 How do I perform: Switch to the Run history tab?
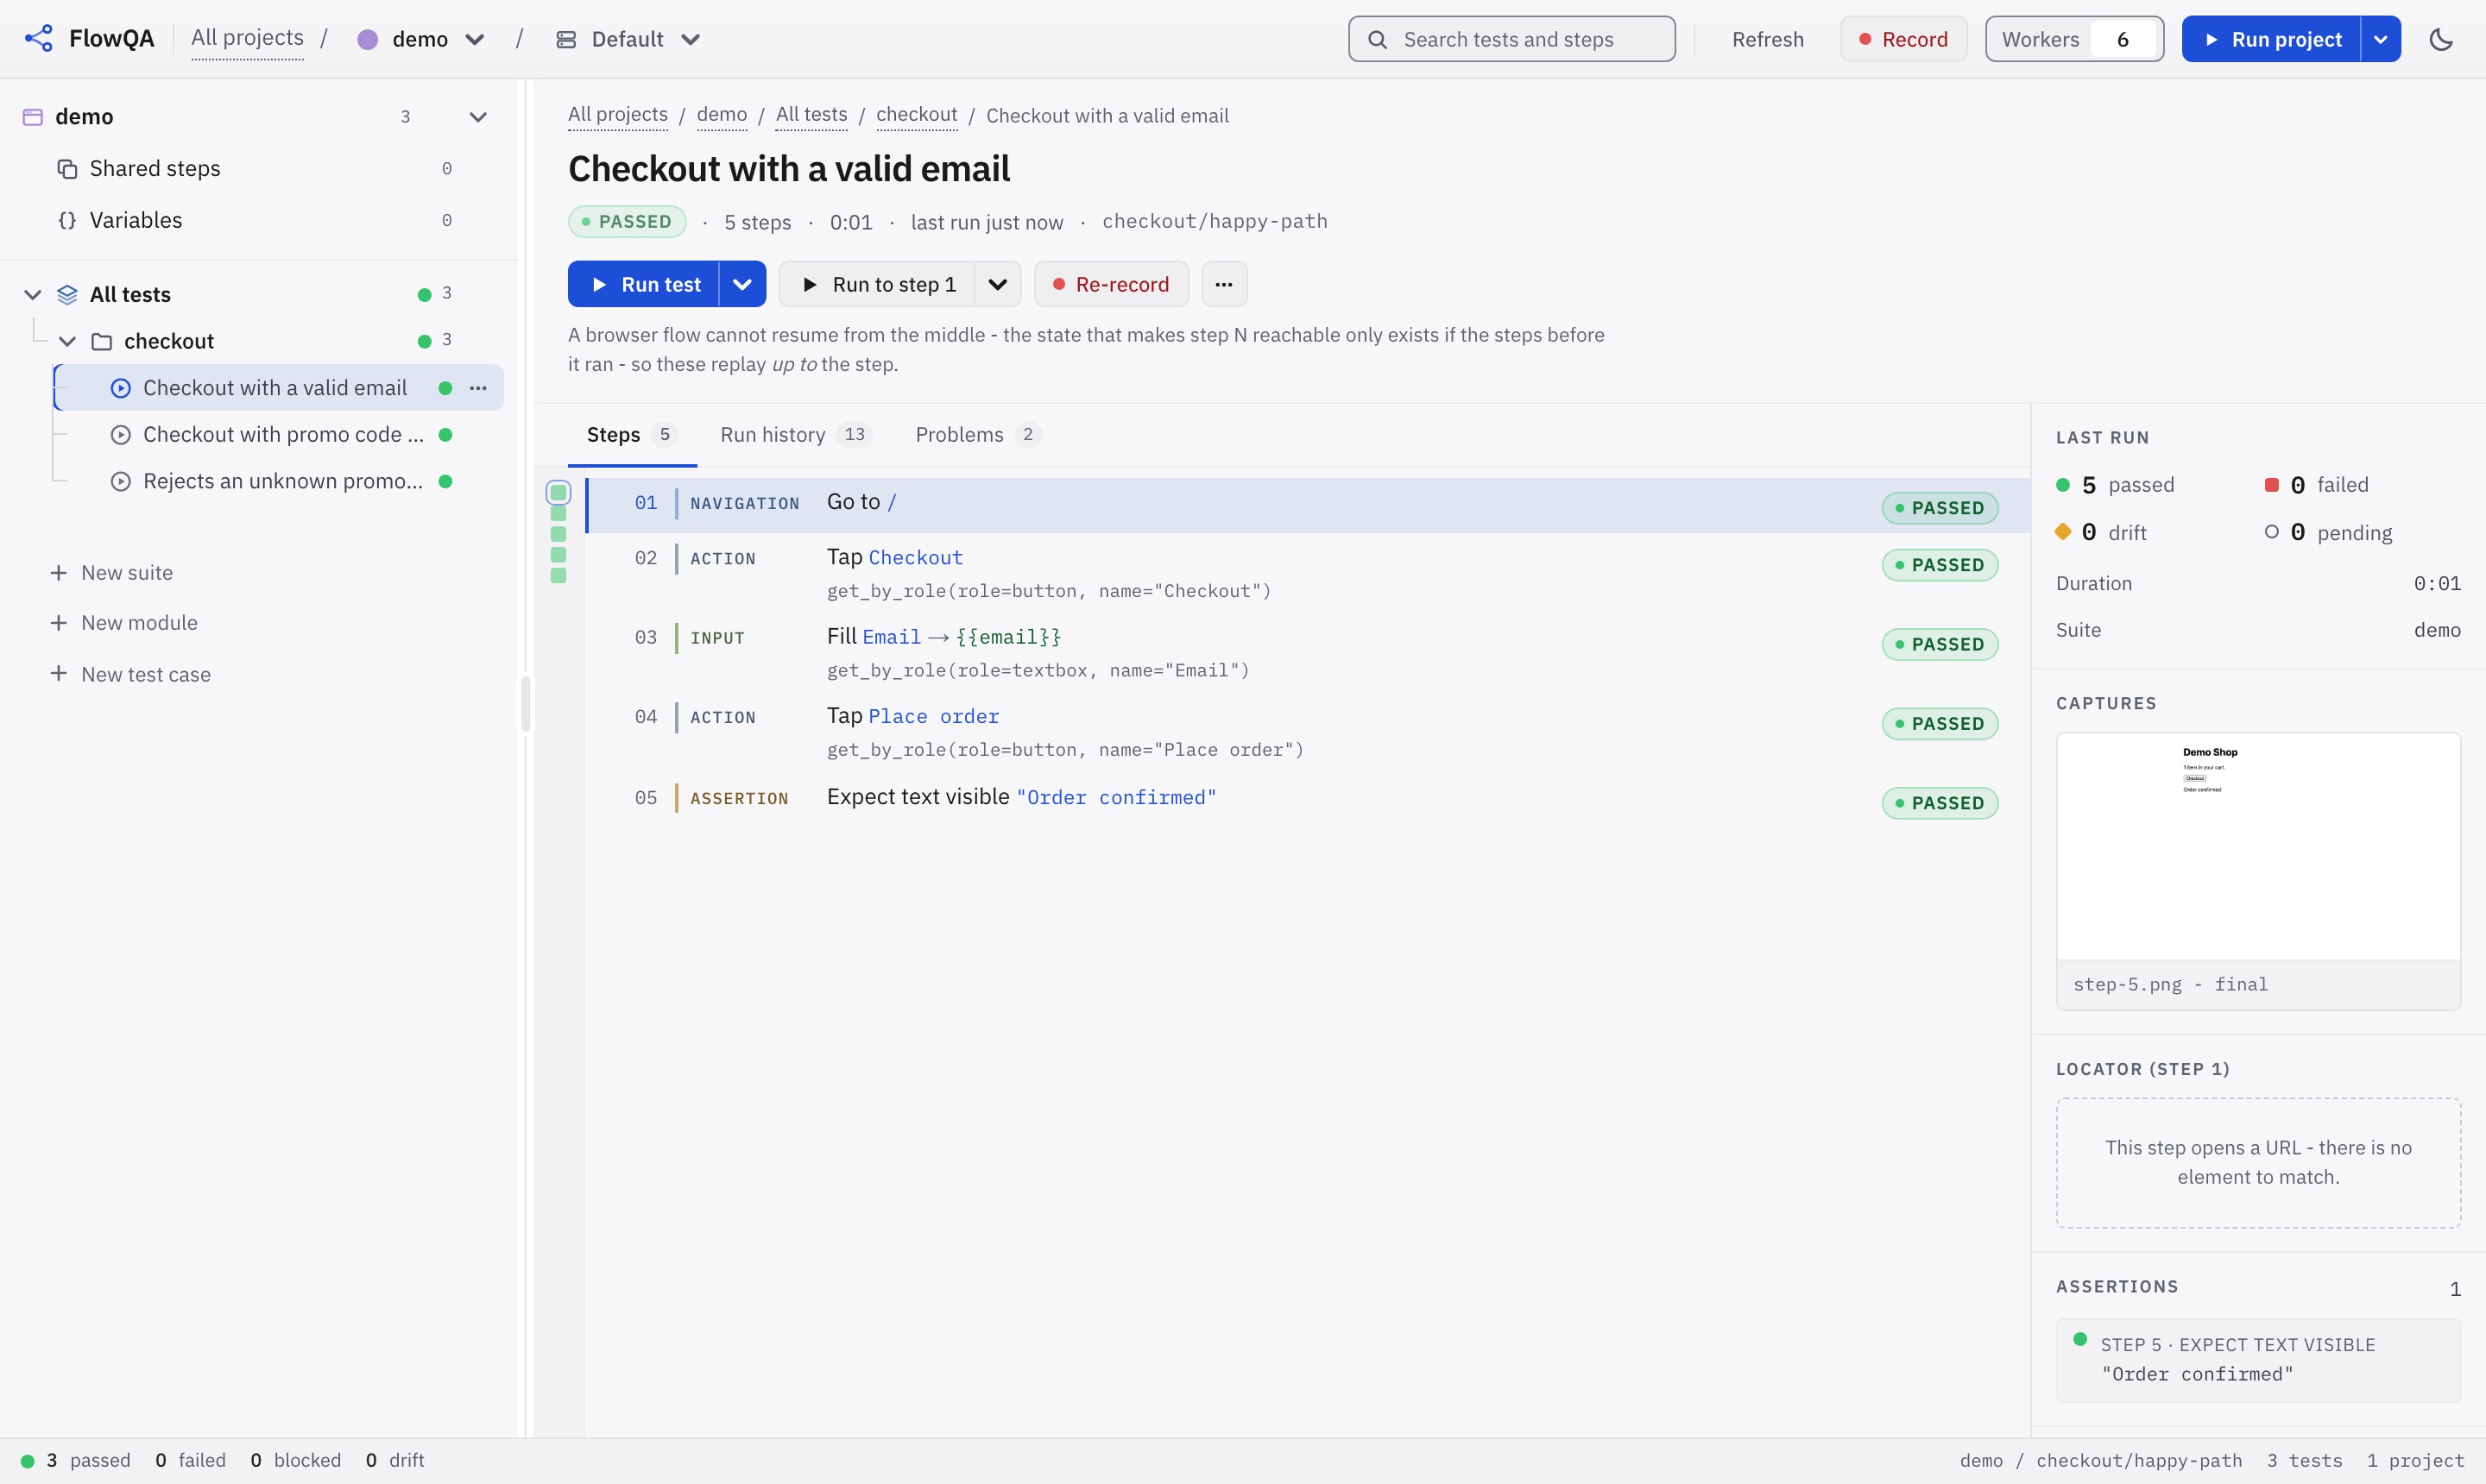point(797,435)
